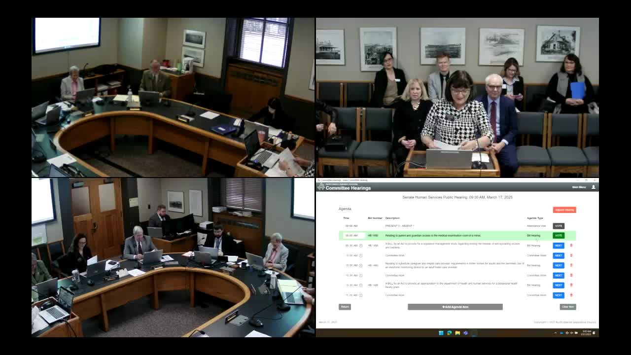Open clock picker for the foster homes bill row
The height and width of the screenshot is (355, 631).
click(361, 265)
